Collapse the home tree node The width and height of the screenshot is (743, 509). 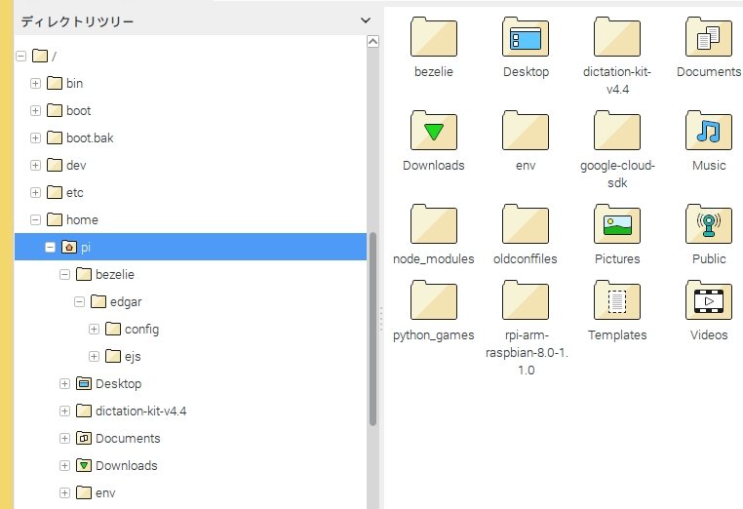[36, 220]
